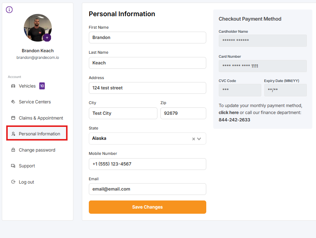The height and width of the screenshot is (238, 316).
Task: Open the Vehicles menu item
Action: click(27, 86)
